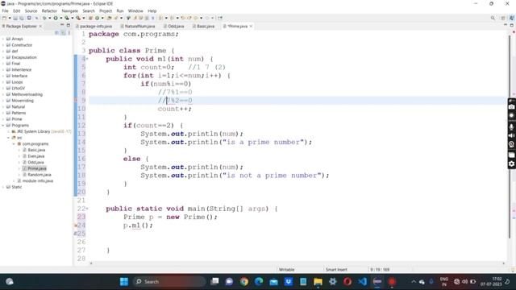Image resolution: width=516 pixels, height=290 pixels.
Task: Collapse the Programs project tree node
Action: point(3,126)
